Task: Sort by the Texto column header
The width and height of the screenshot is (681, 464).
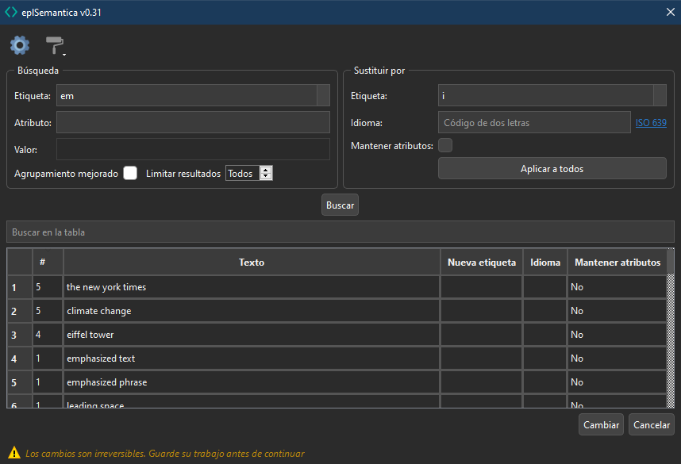Action: pos(252,263)
